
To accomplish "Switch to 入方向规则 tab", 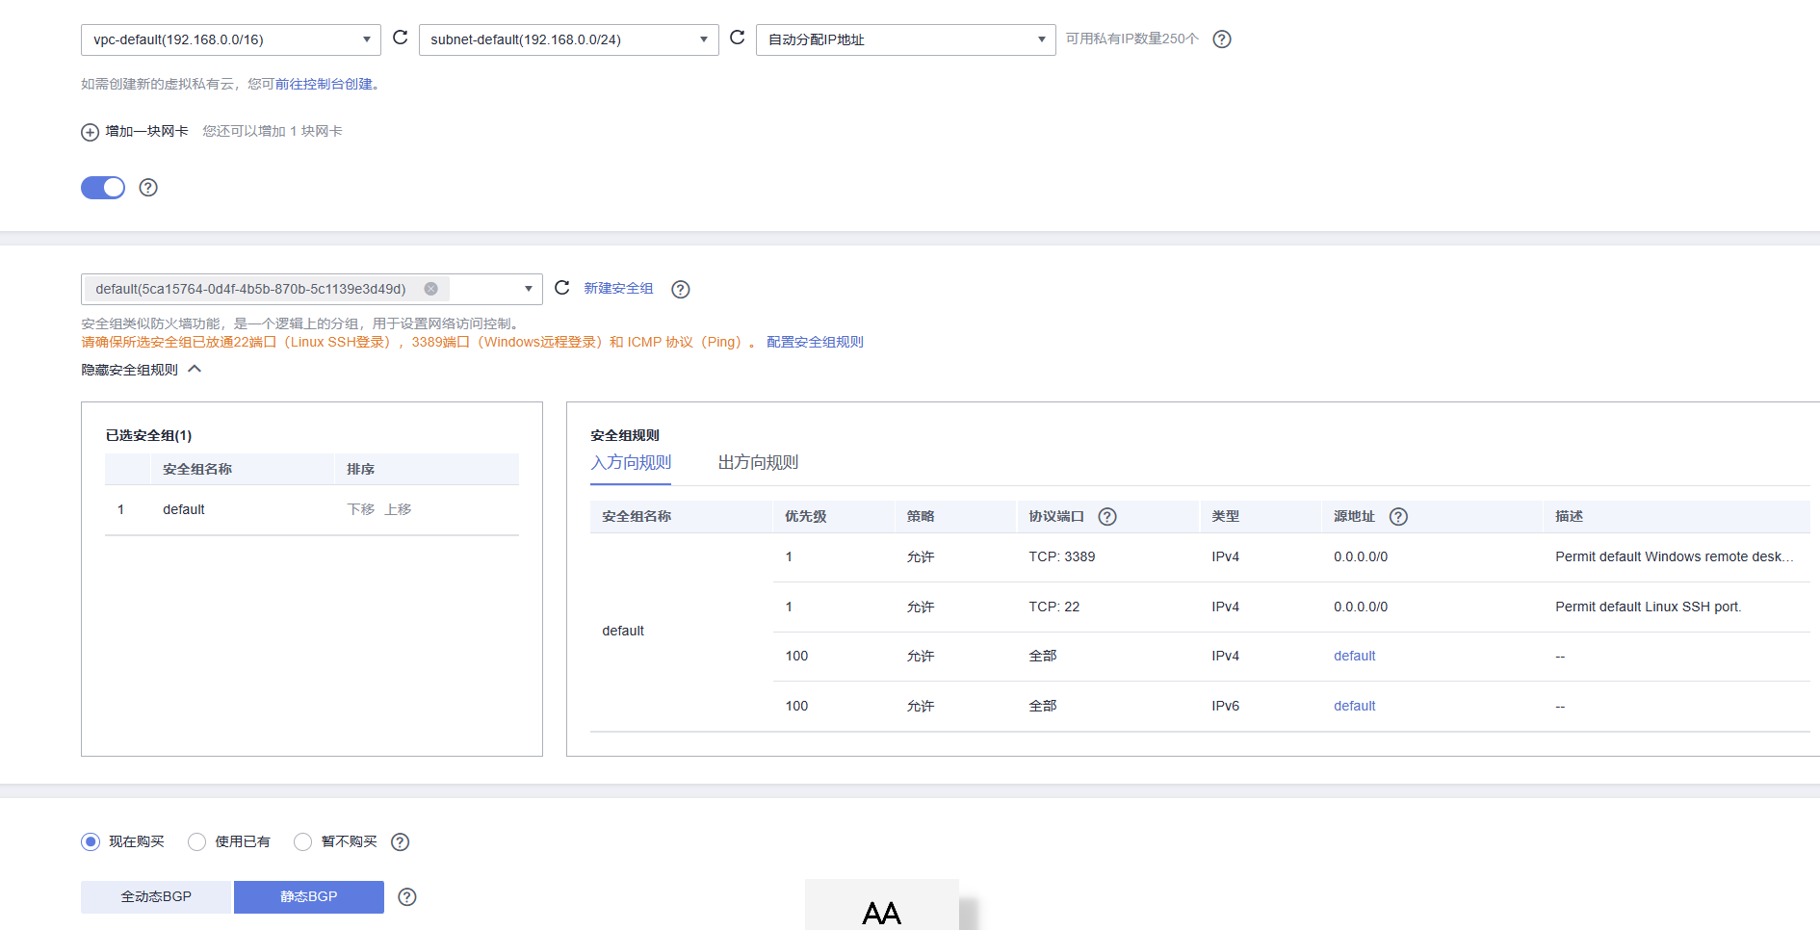I will tap(631, 463).
